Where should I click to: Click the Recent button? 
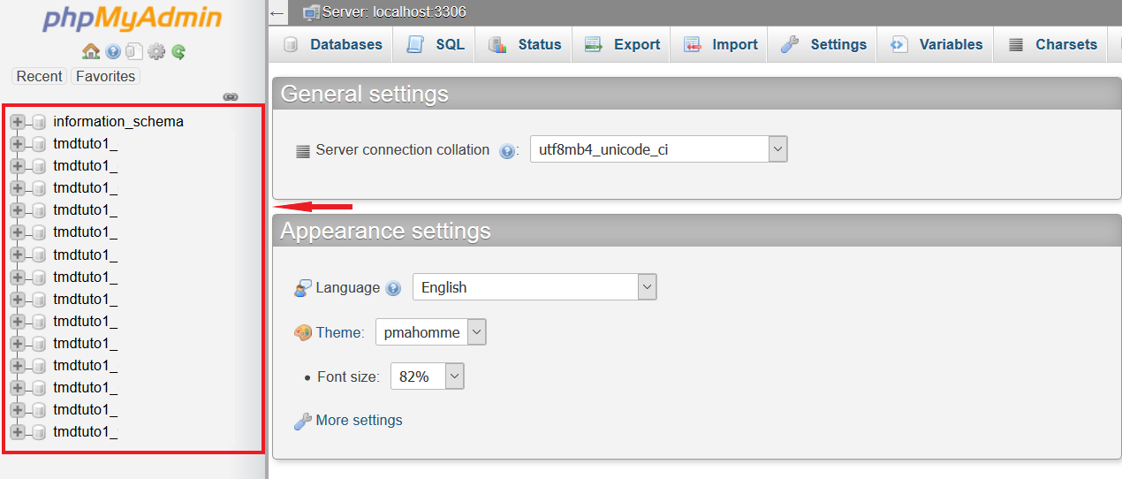(x=40, y=76)
